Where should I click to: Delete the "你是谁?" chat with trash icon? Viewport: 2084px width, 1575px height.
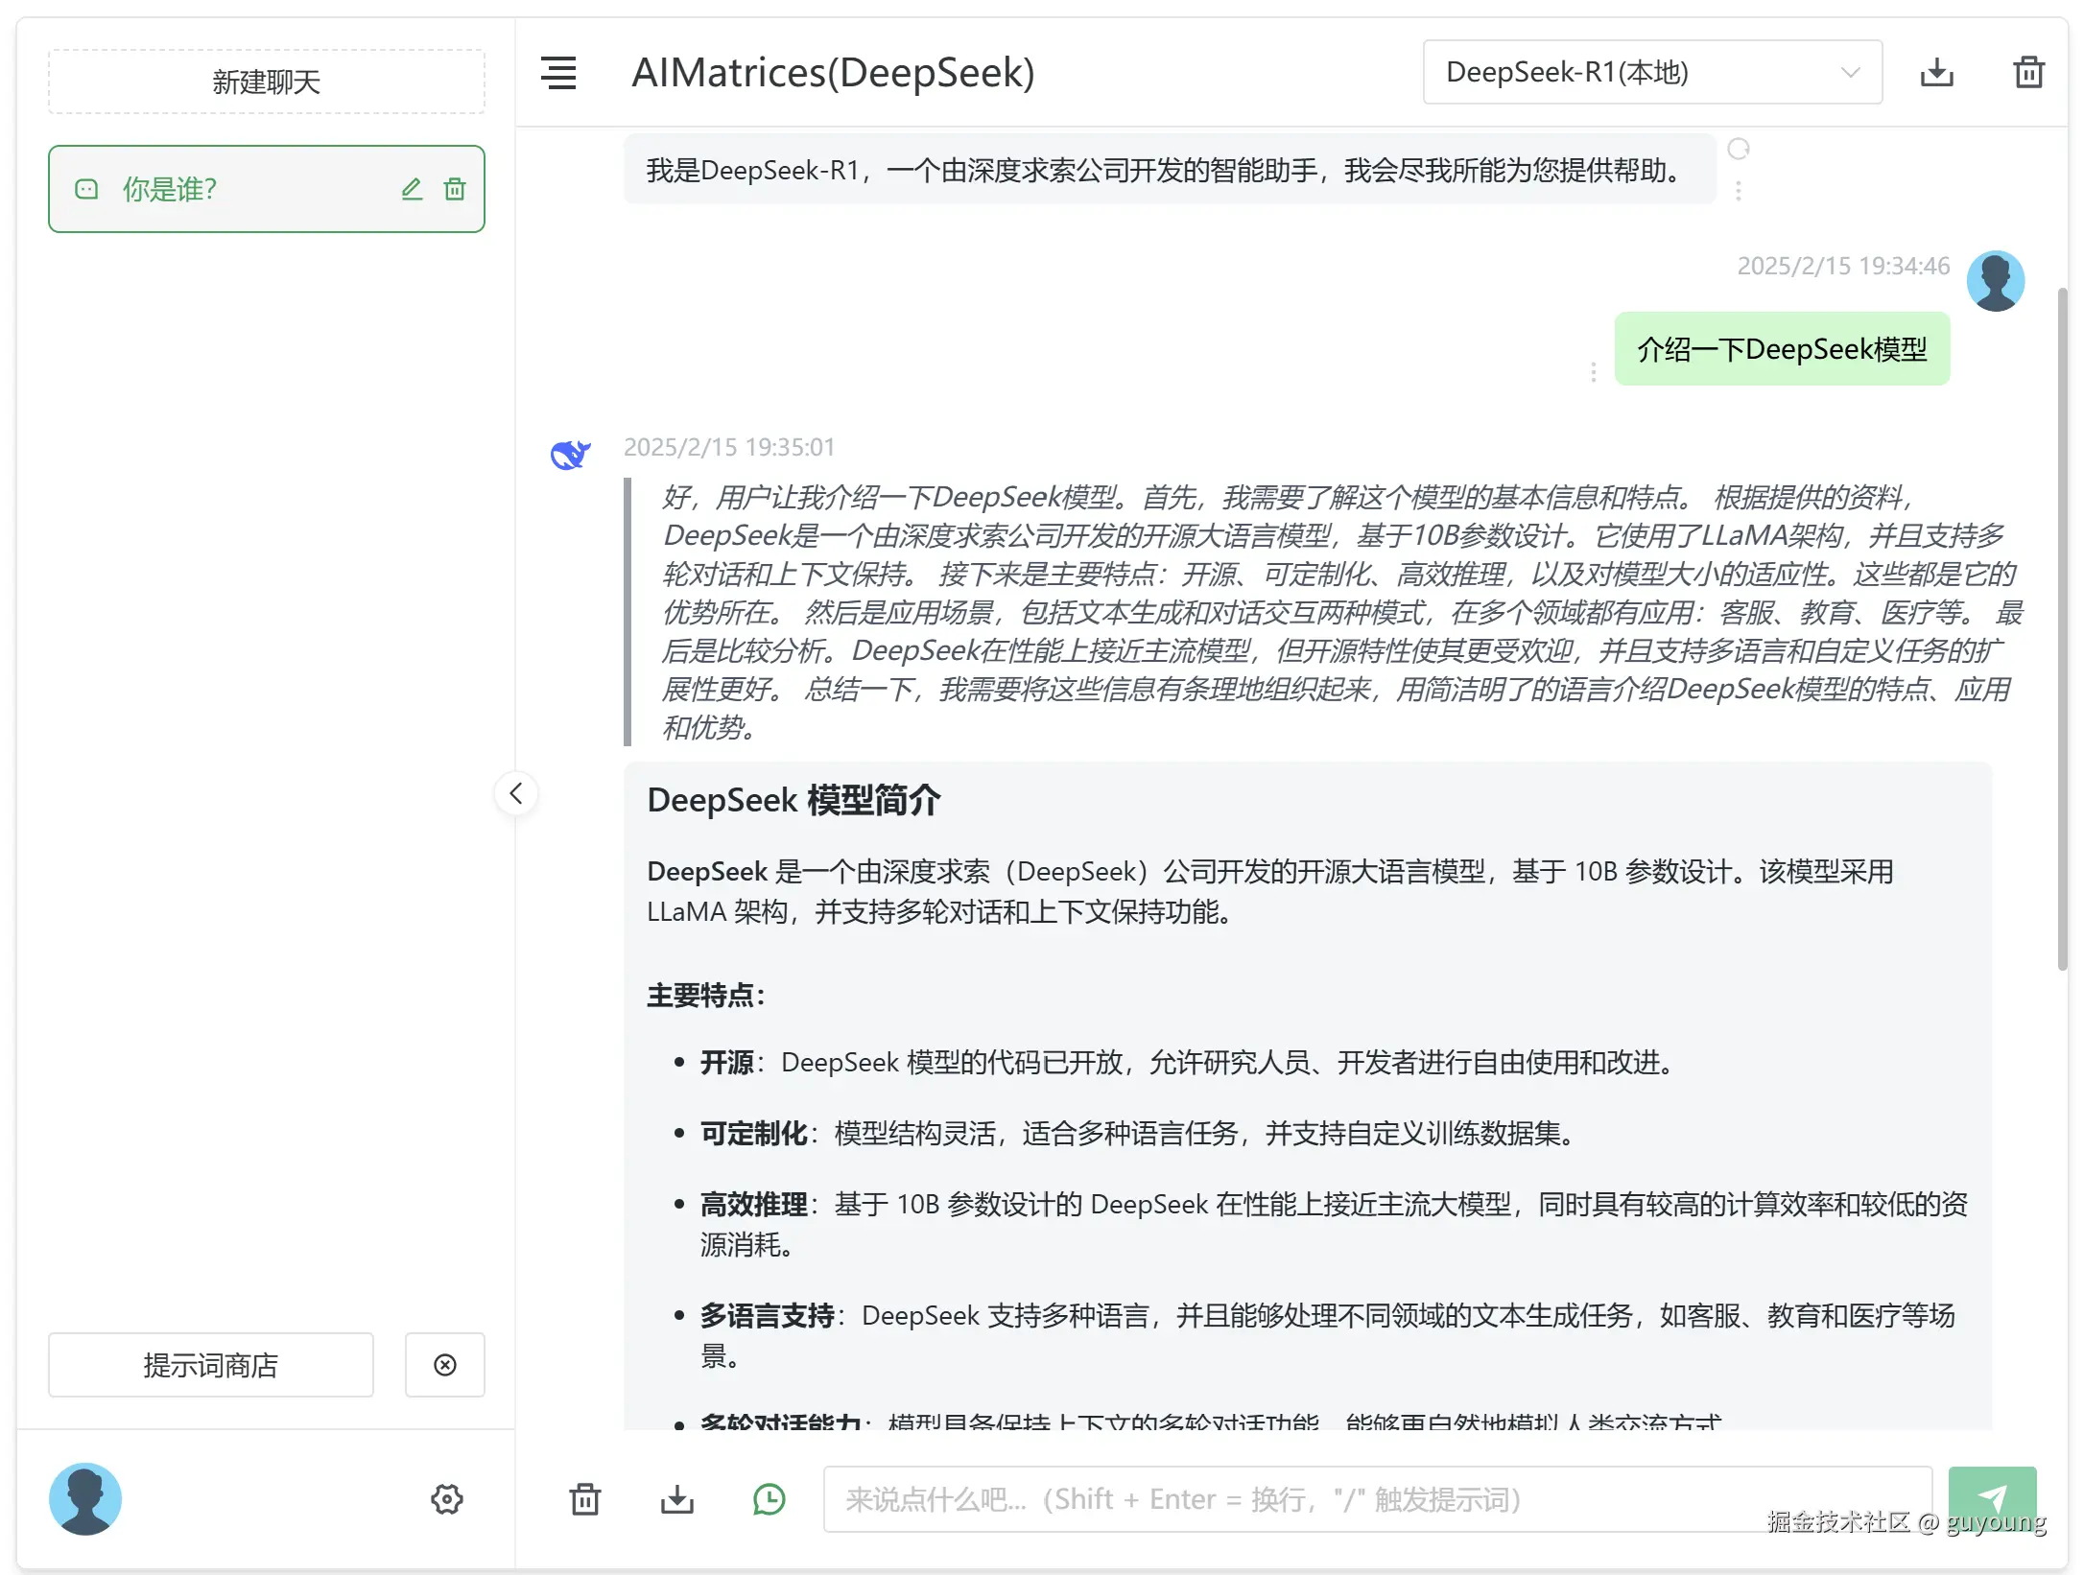(x=454, y=189)
